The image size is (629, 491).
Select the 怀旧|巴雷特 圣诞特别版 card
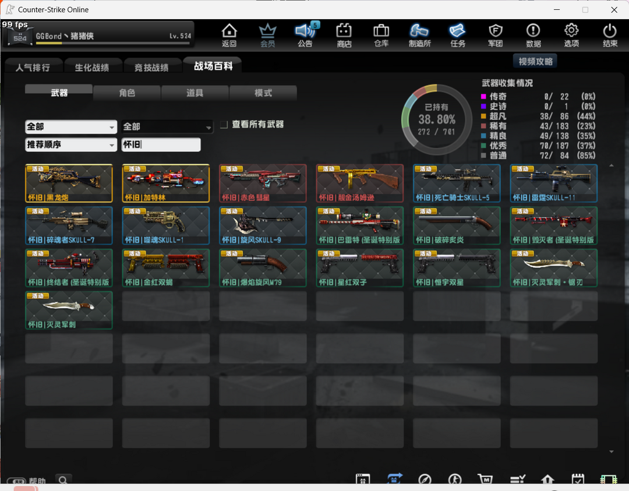360,225
